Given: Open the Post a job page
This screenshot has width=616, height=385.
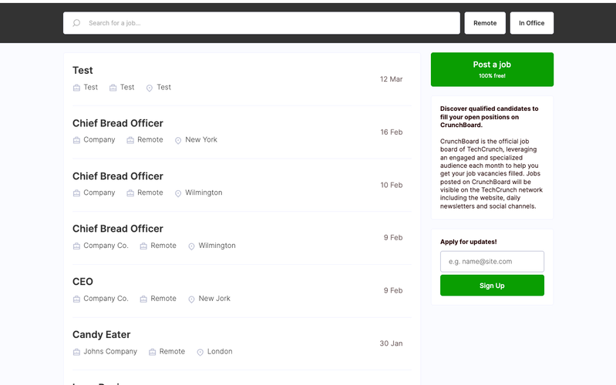Looking at the screenshot, I should click(492, 69).
